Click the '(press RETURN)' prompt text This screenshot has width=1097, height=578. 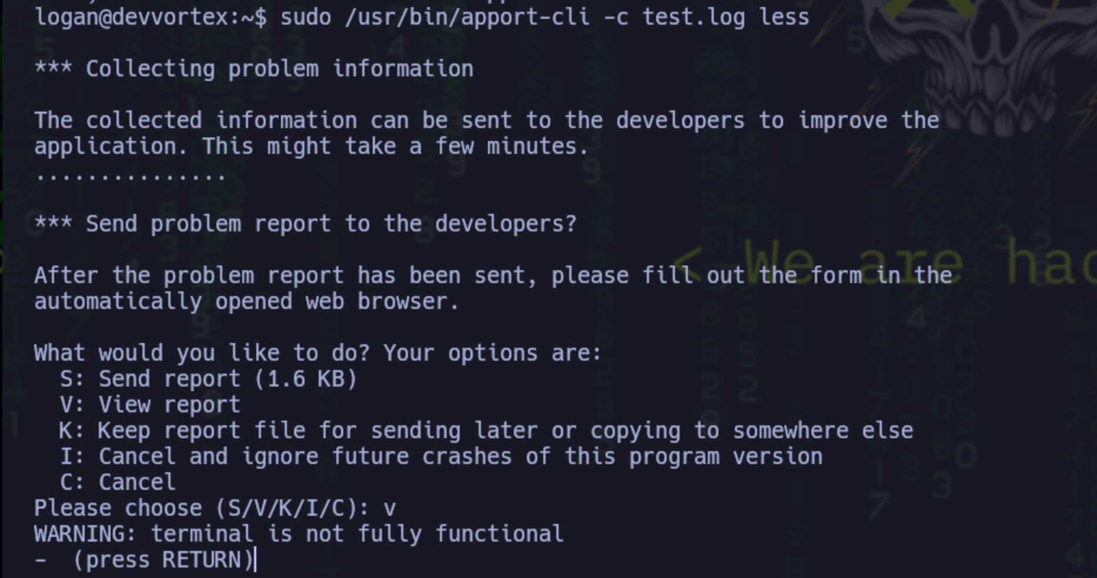(163, 560)
